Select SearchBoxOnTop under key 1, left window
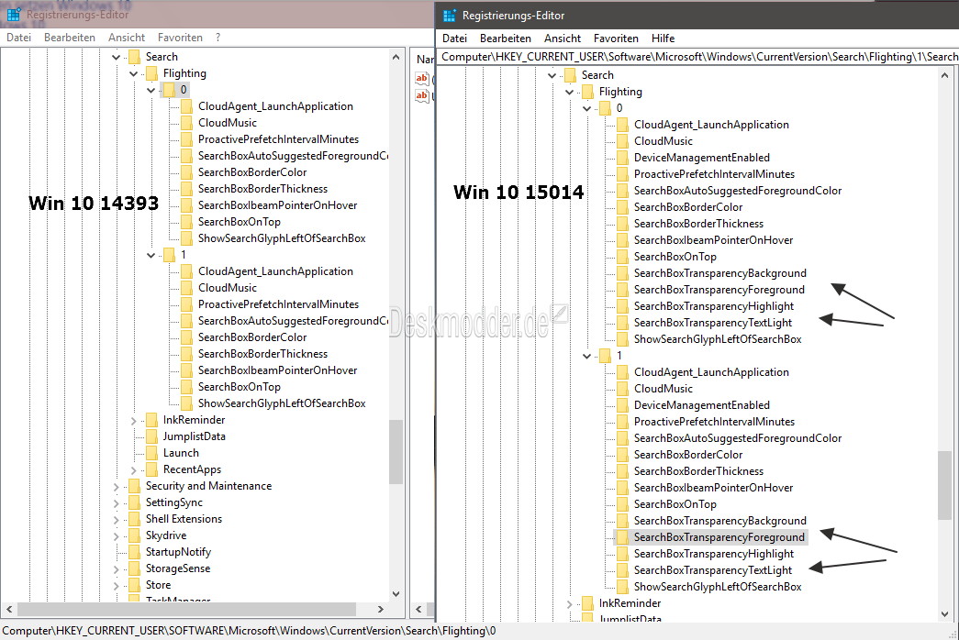The height and width of the screenshot is (640, 959). point(240,387)
